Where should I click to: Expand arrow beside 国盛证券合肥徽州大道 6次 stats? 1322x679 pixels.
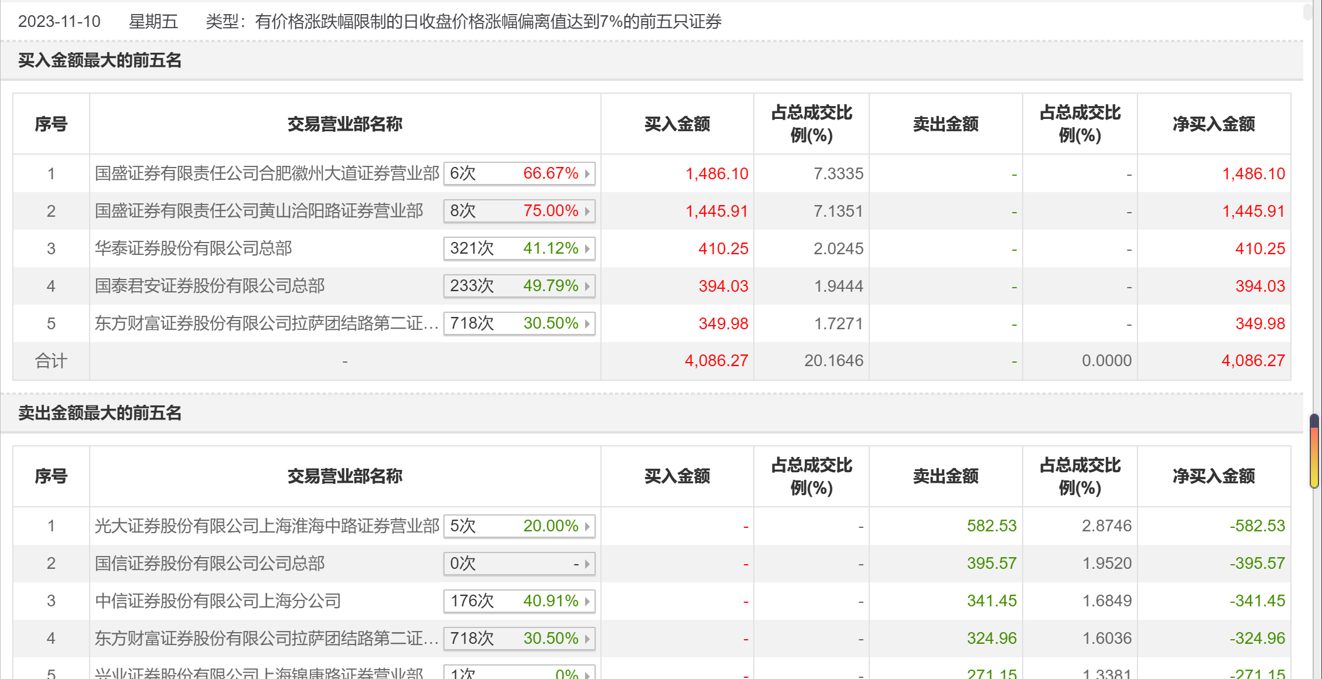coord(587,174)
